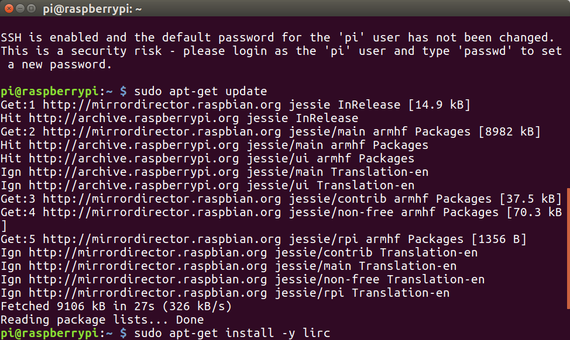The height and width of the screenshot is (340, 570).
Task: Minimize the terminal window
Action: [20, 9]
